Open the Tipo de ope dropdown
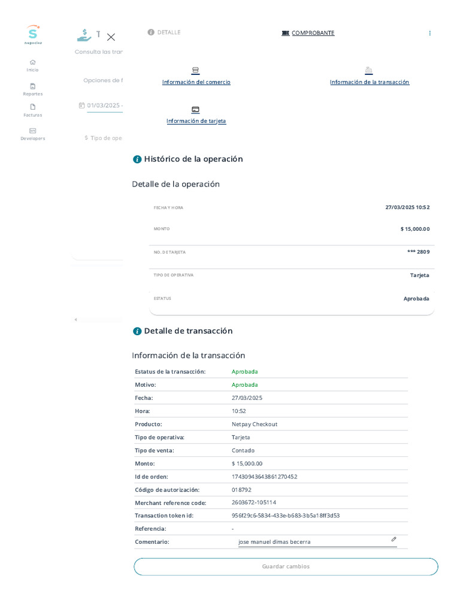 point(104,138)
